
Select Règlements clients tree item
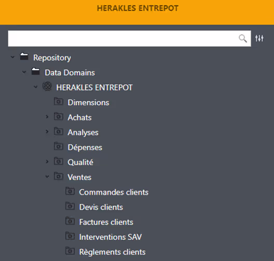click(x=113, y=252)
